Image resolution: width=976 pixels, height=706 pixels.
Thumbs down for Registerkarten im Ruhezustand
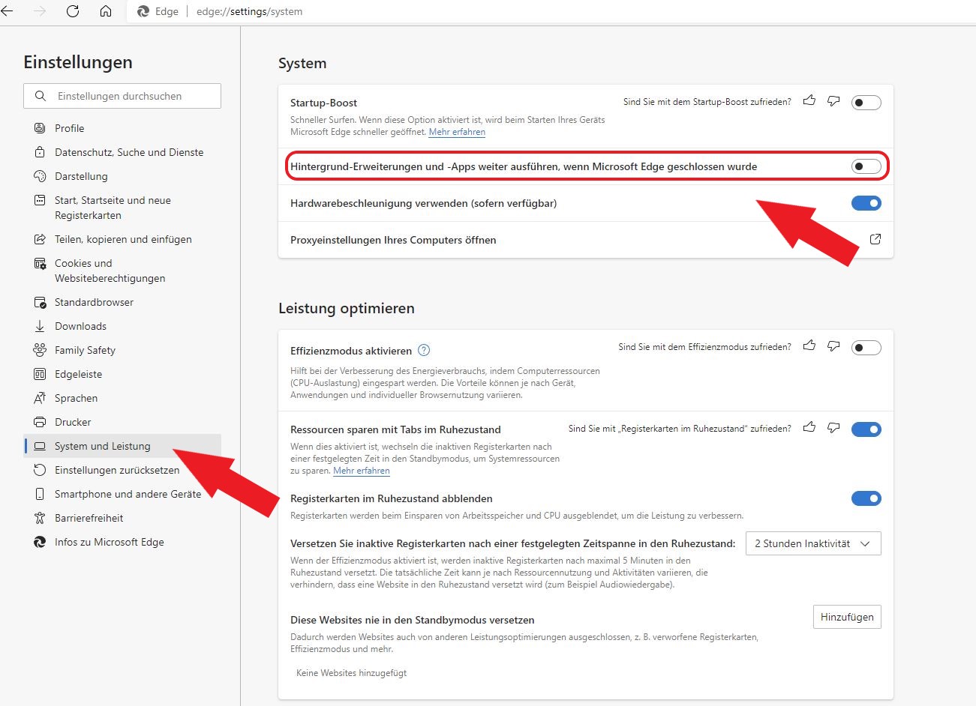coord(833,427)
